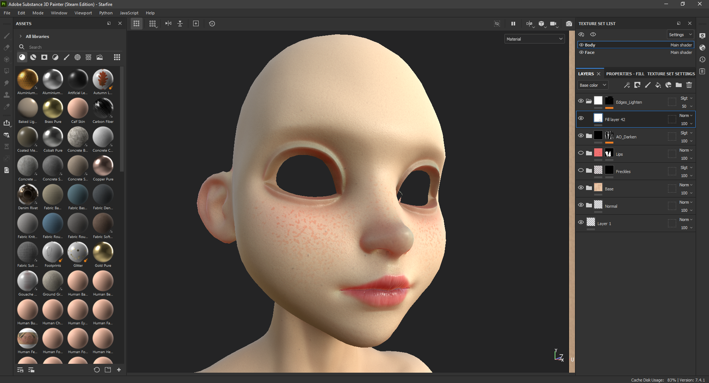Toggle the assets grid view size icon
Viewport: 709px width, 383px height.
coord(117,57)
